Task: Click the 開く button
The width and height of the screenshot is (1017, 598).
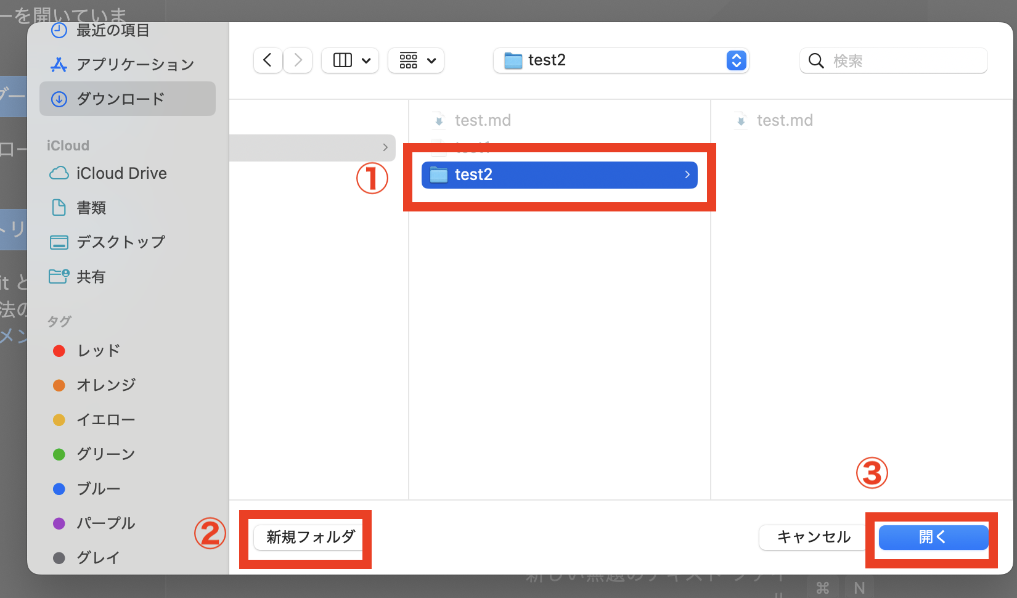Action: 933,537
